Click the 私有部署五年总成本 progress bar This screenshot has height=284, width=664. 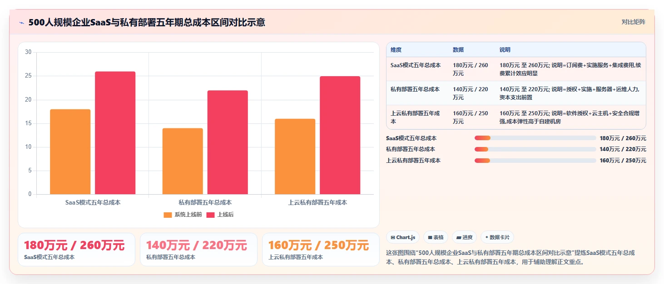[535, 149]
